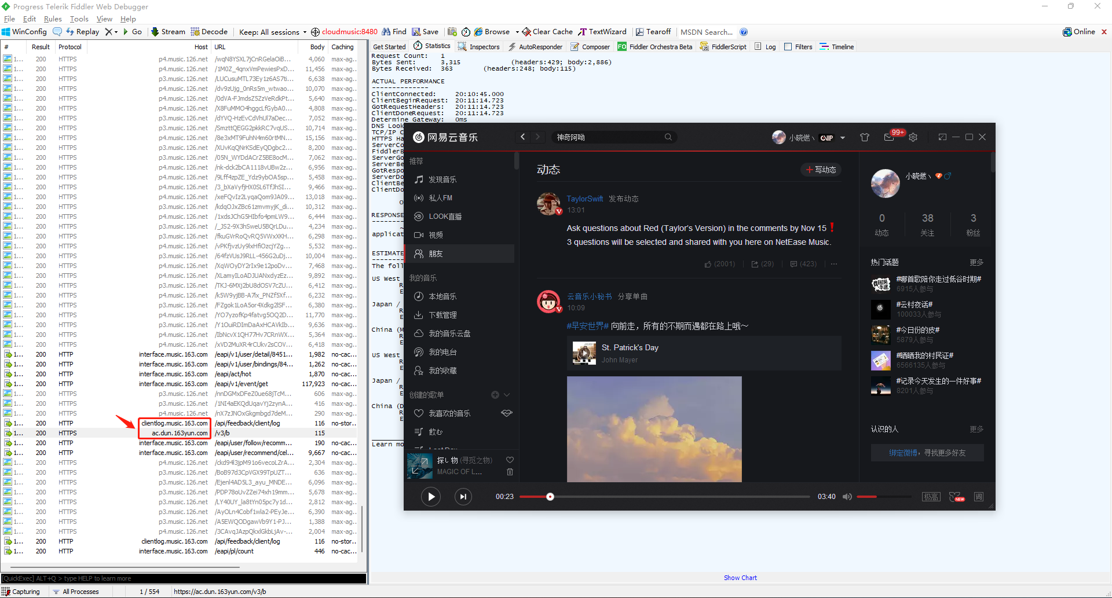
Task: Open the View menu in Fiddler
Action: [x=104, y=19]
